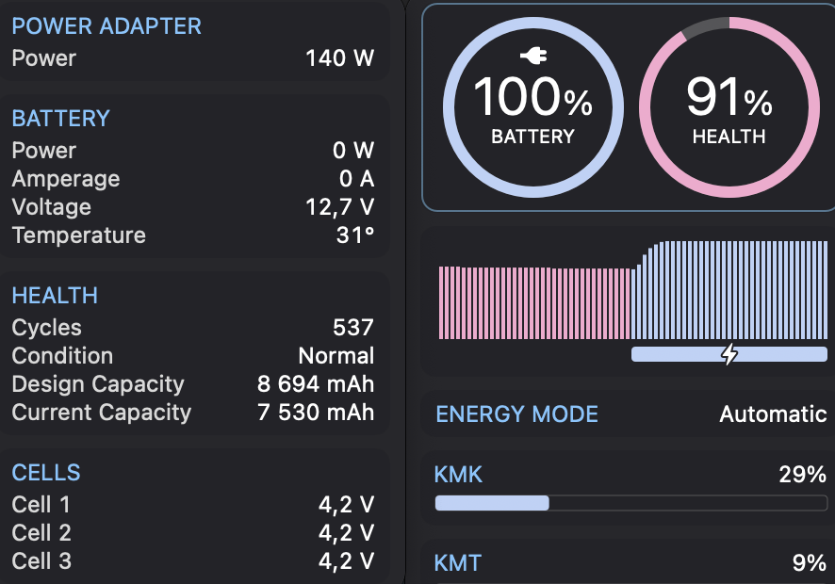
Task: Select the Cycles row showing 537
Action: pyautogui.click(x=192, y=328)
